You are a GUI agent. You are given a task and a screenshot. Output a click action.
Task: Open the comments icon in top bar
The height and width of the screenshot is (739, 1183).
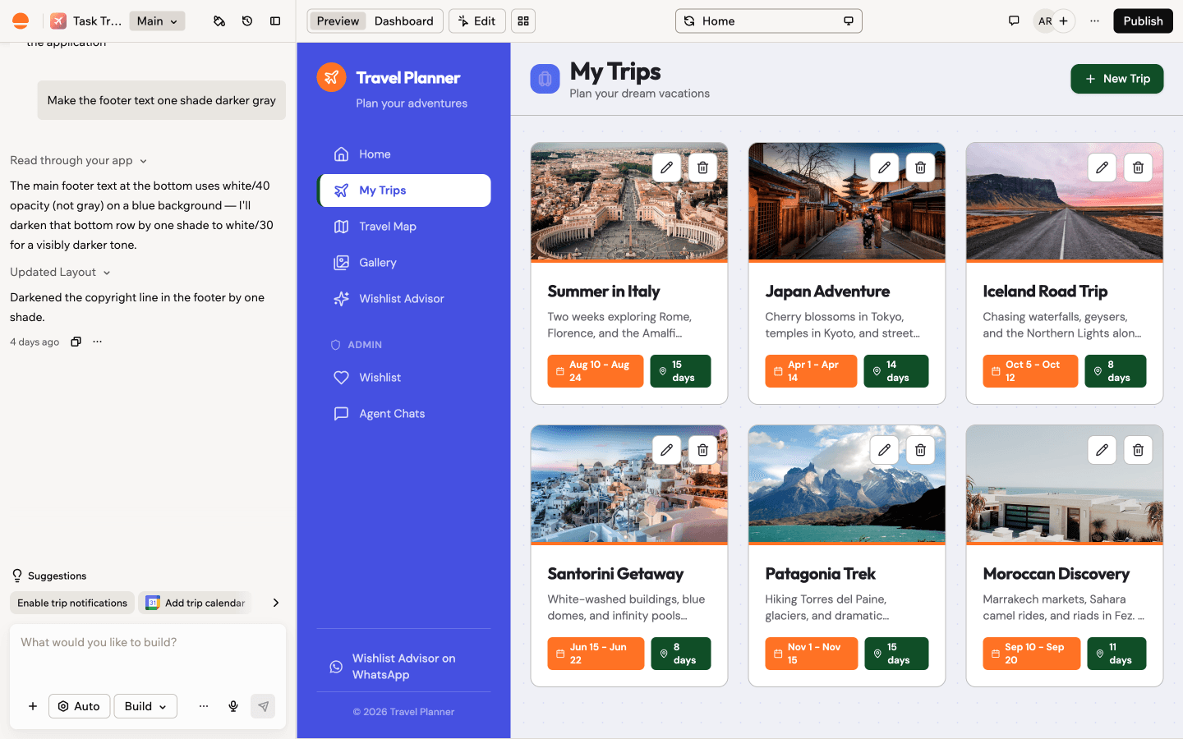click(x=1014, y=21)
